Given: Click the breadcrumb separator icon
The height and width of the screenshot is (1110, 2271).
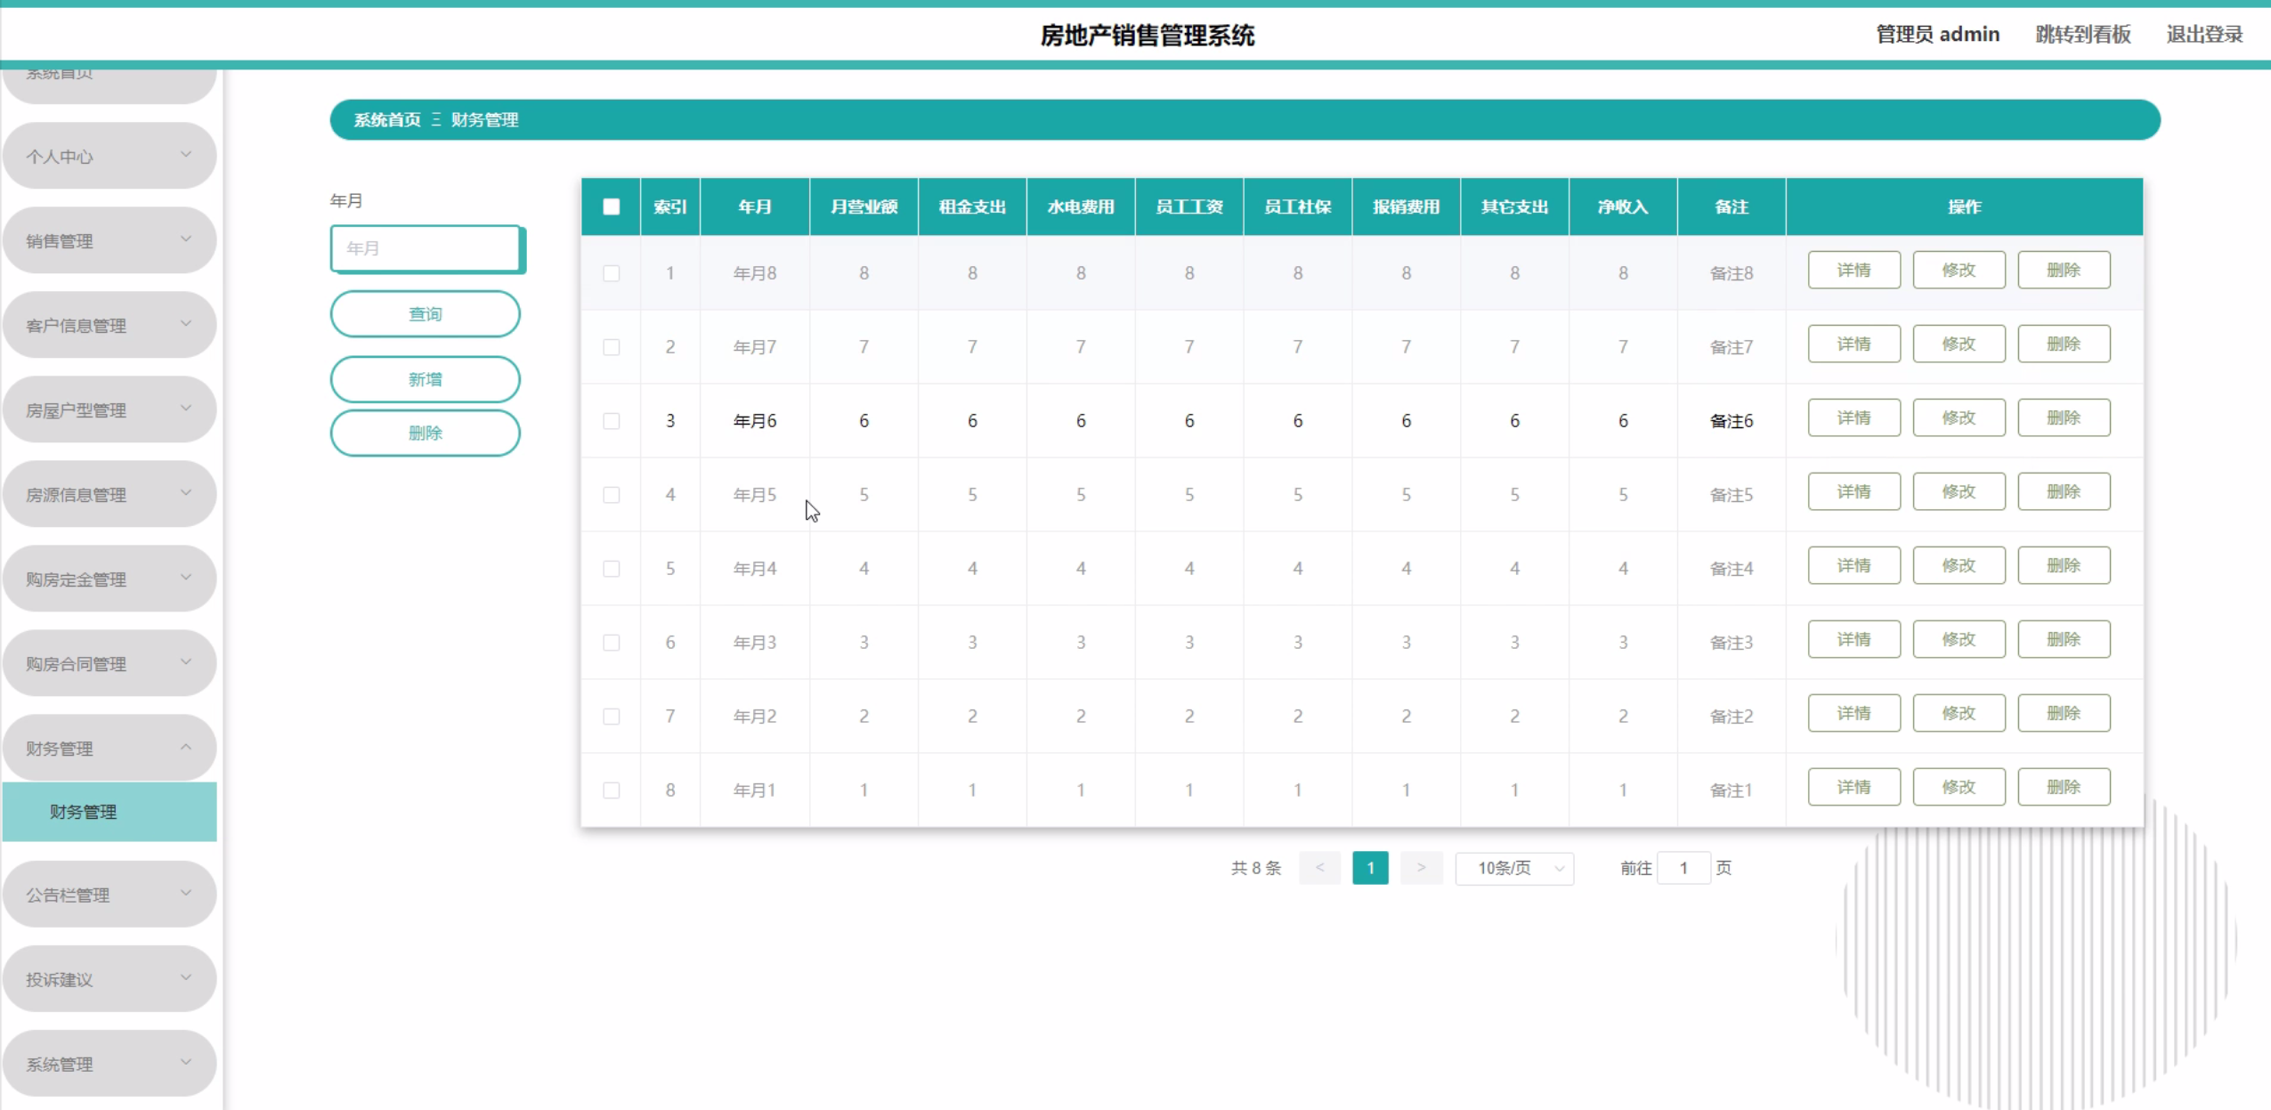Looking at the screenshot, I should pyautogui.click(x=436, y=119).
